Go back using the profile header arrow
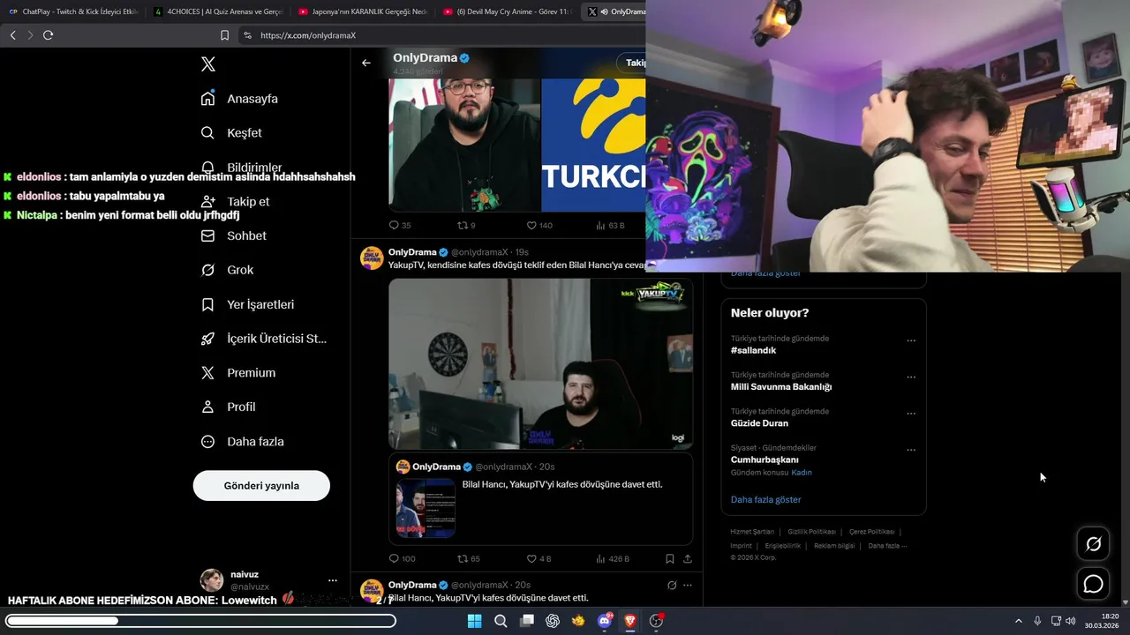The image size is (1130, 635). (366, 63)
